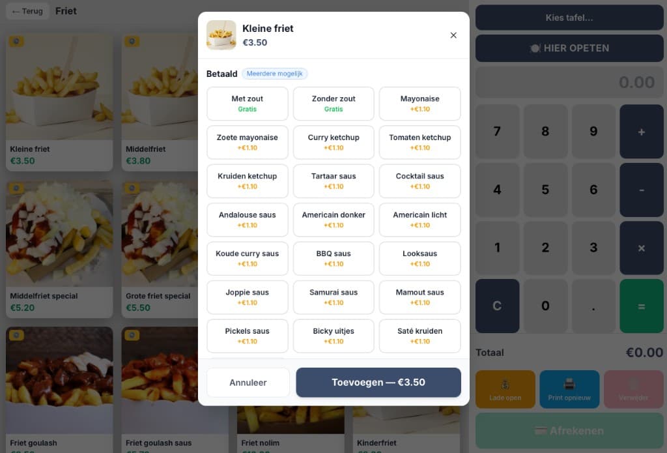
Task: Close the Kleine friet options dialog
Action: (453, 35)
